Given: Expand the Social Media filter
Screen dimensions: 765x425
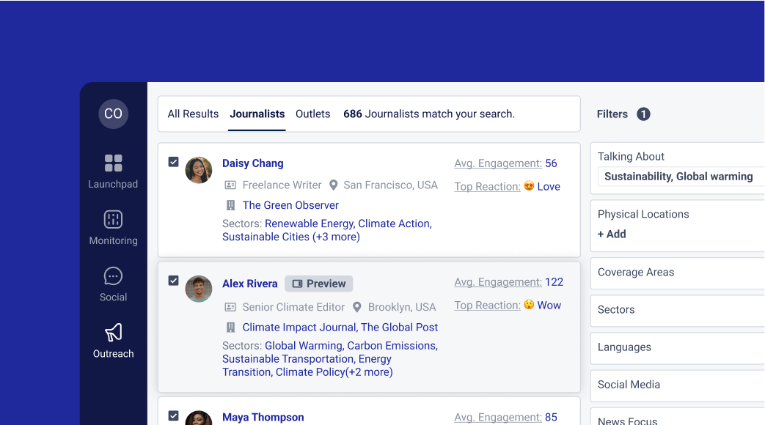Looking at the screenshot, I should (629, 385).
